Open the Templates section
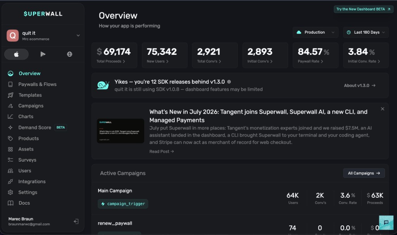This screenshot has height=235, width=397. 30,95
